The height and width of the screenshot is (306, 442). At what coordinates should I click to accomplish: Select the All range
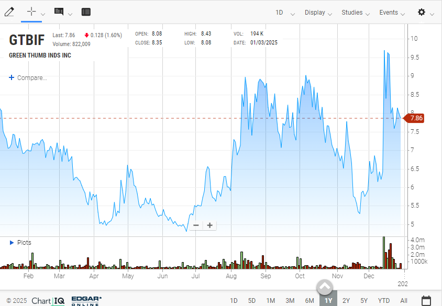(404, 301)
